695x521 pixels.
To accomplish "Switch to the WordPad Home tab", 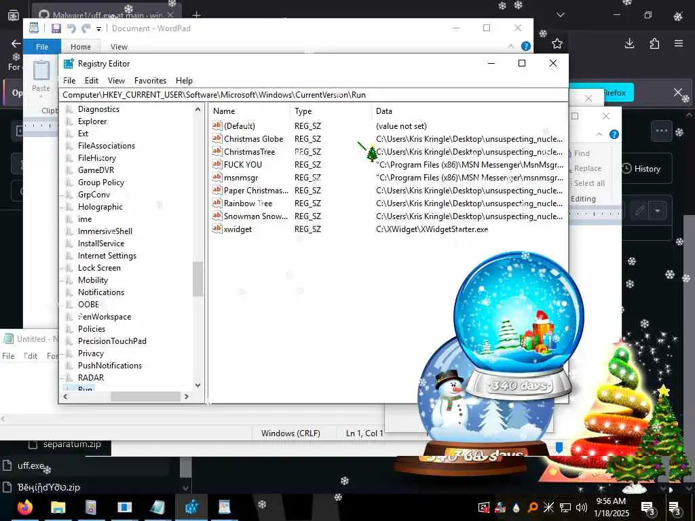I will tap(81, 47).
